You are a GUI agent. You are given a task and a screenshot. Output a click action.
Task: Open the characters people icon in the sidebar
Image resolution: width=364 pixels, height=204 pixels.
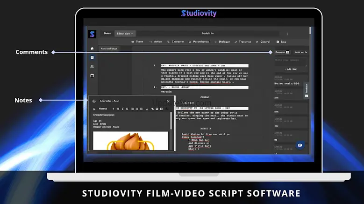pyautogui.click(x=92, y=67)
